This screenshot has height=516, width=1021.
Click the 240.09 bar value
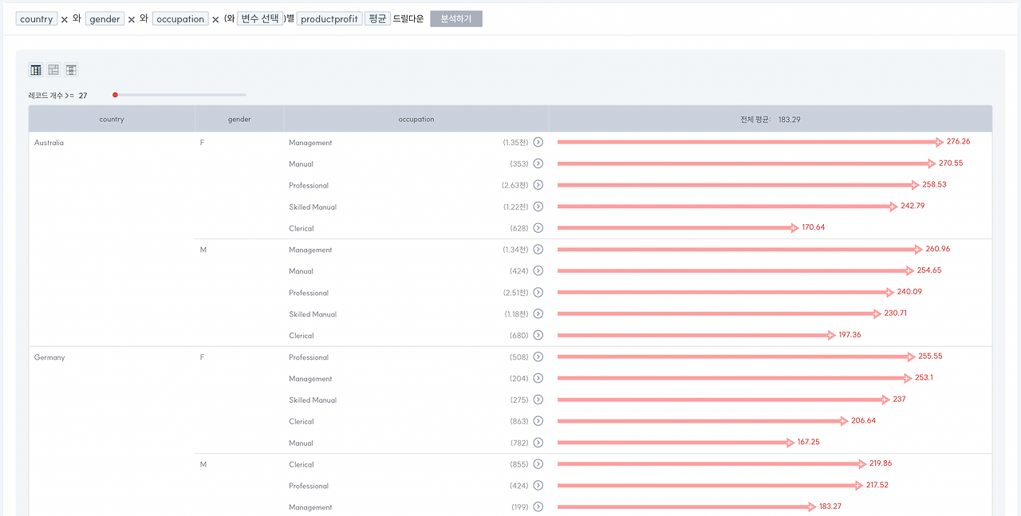[909, 292]
